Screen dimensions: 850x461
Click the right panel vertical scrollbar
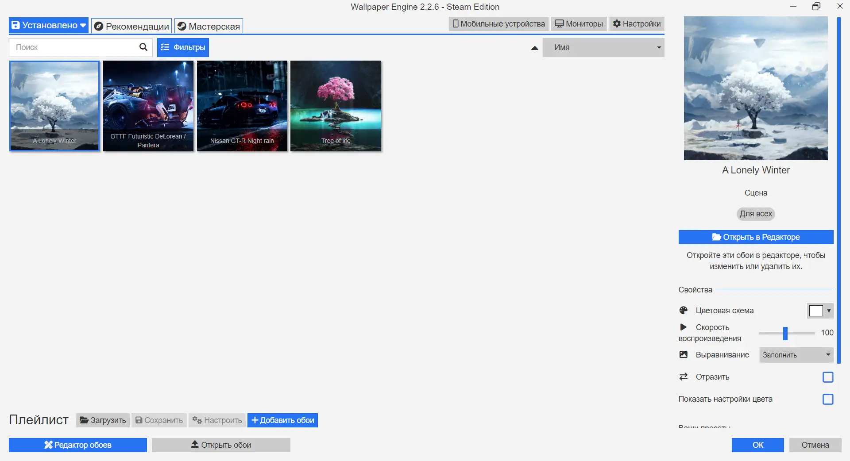(x=838, y=190)
